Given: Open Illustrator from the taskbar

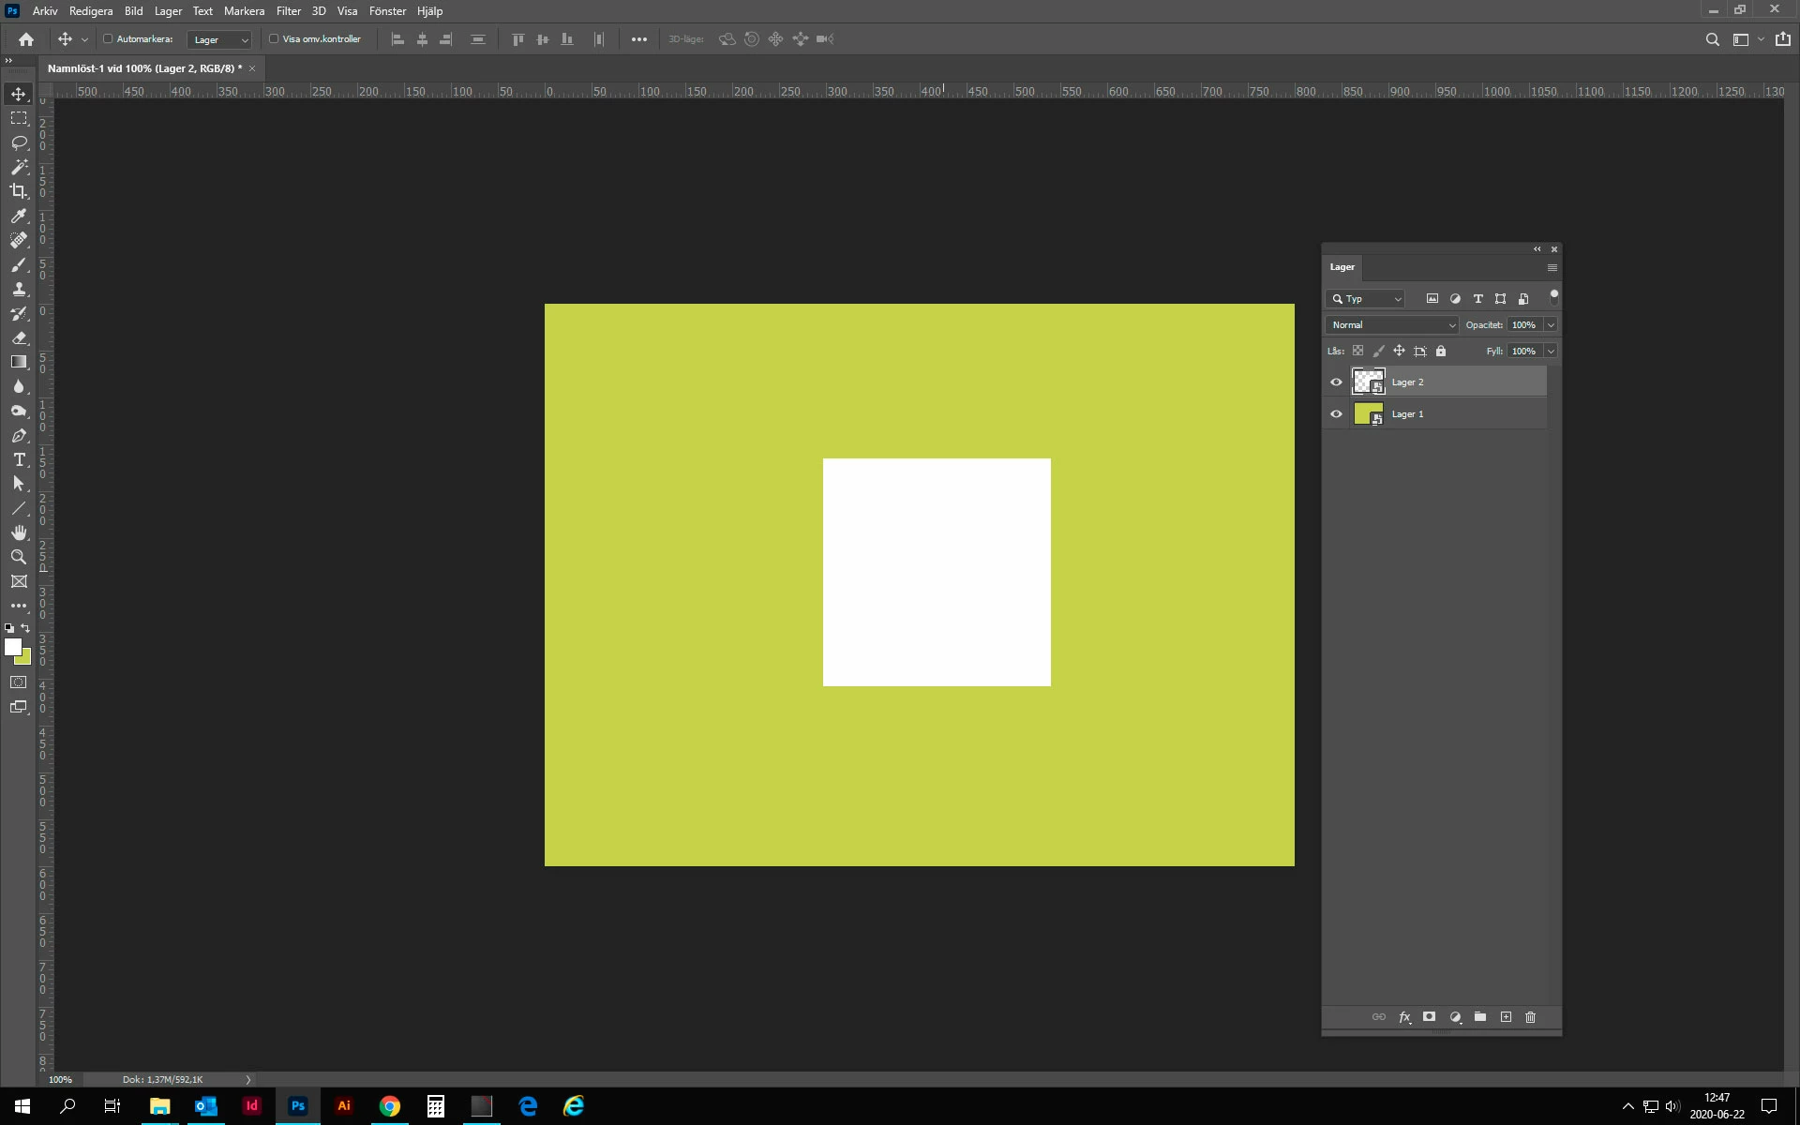Looking at the screenshot, I should (x=344, y=1106).
